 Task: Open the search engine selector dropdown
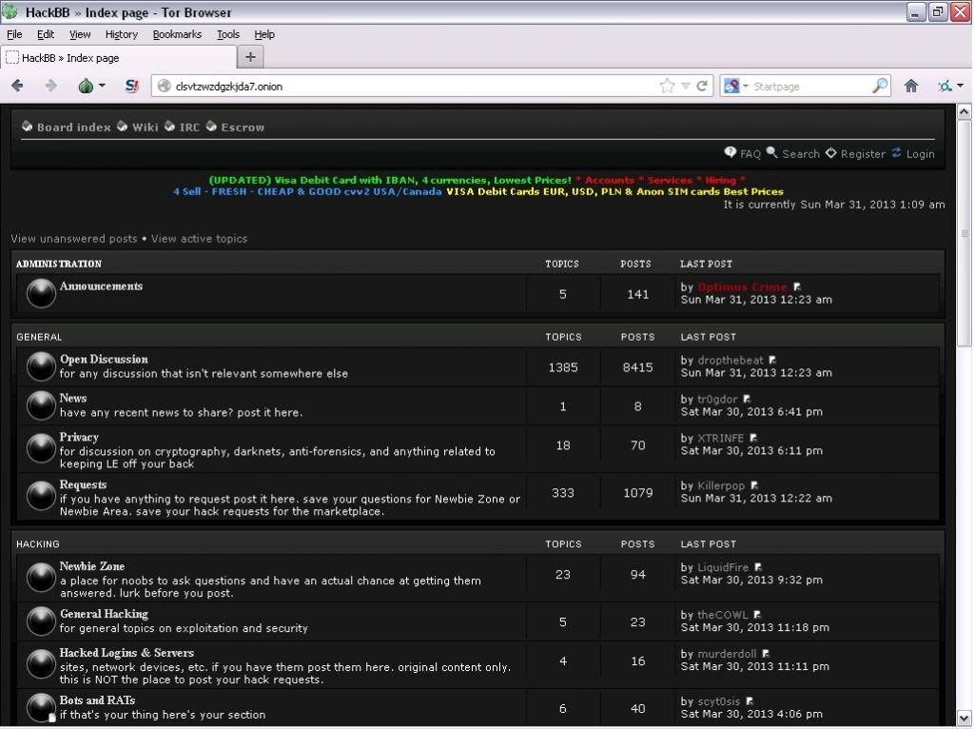point(735,86)
